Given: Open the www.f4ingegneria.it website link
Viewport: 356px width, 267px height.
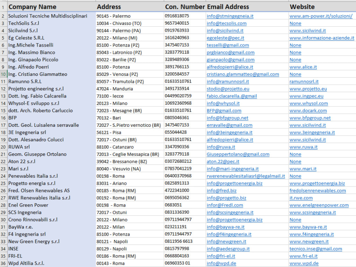Looking at the screenshot, I should click(x=311, y=234).
